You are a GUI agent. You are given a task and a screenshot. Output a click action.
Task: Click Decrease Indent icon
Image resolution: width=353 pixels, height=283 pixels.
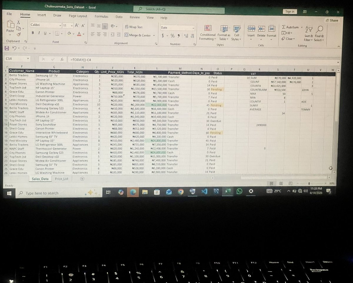click(x=112, y=35)
